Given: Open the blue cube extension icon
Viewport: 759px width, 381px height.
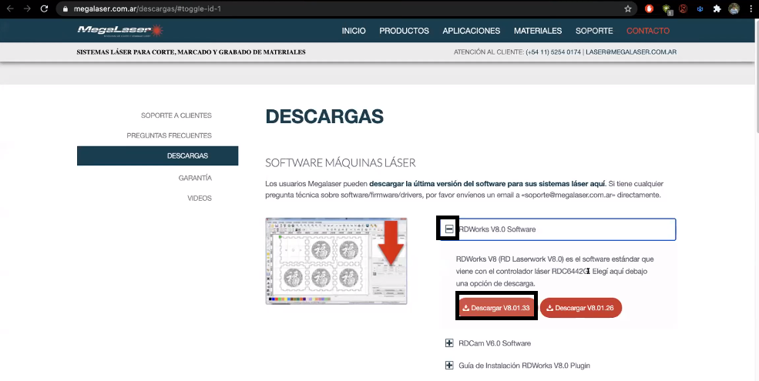Looking at the screenshot, I should click(x=700, y=8).
